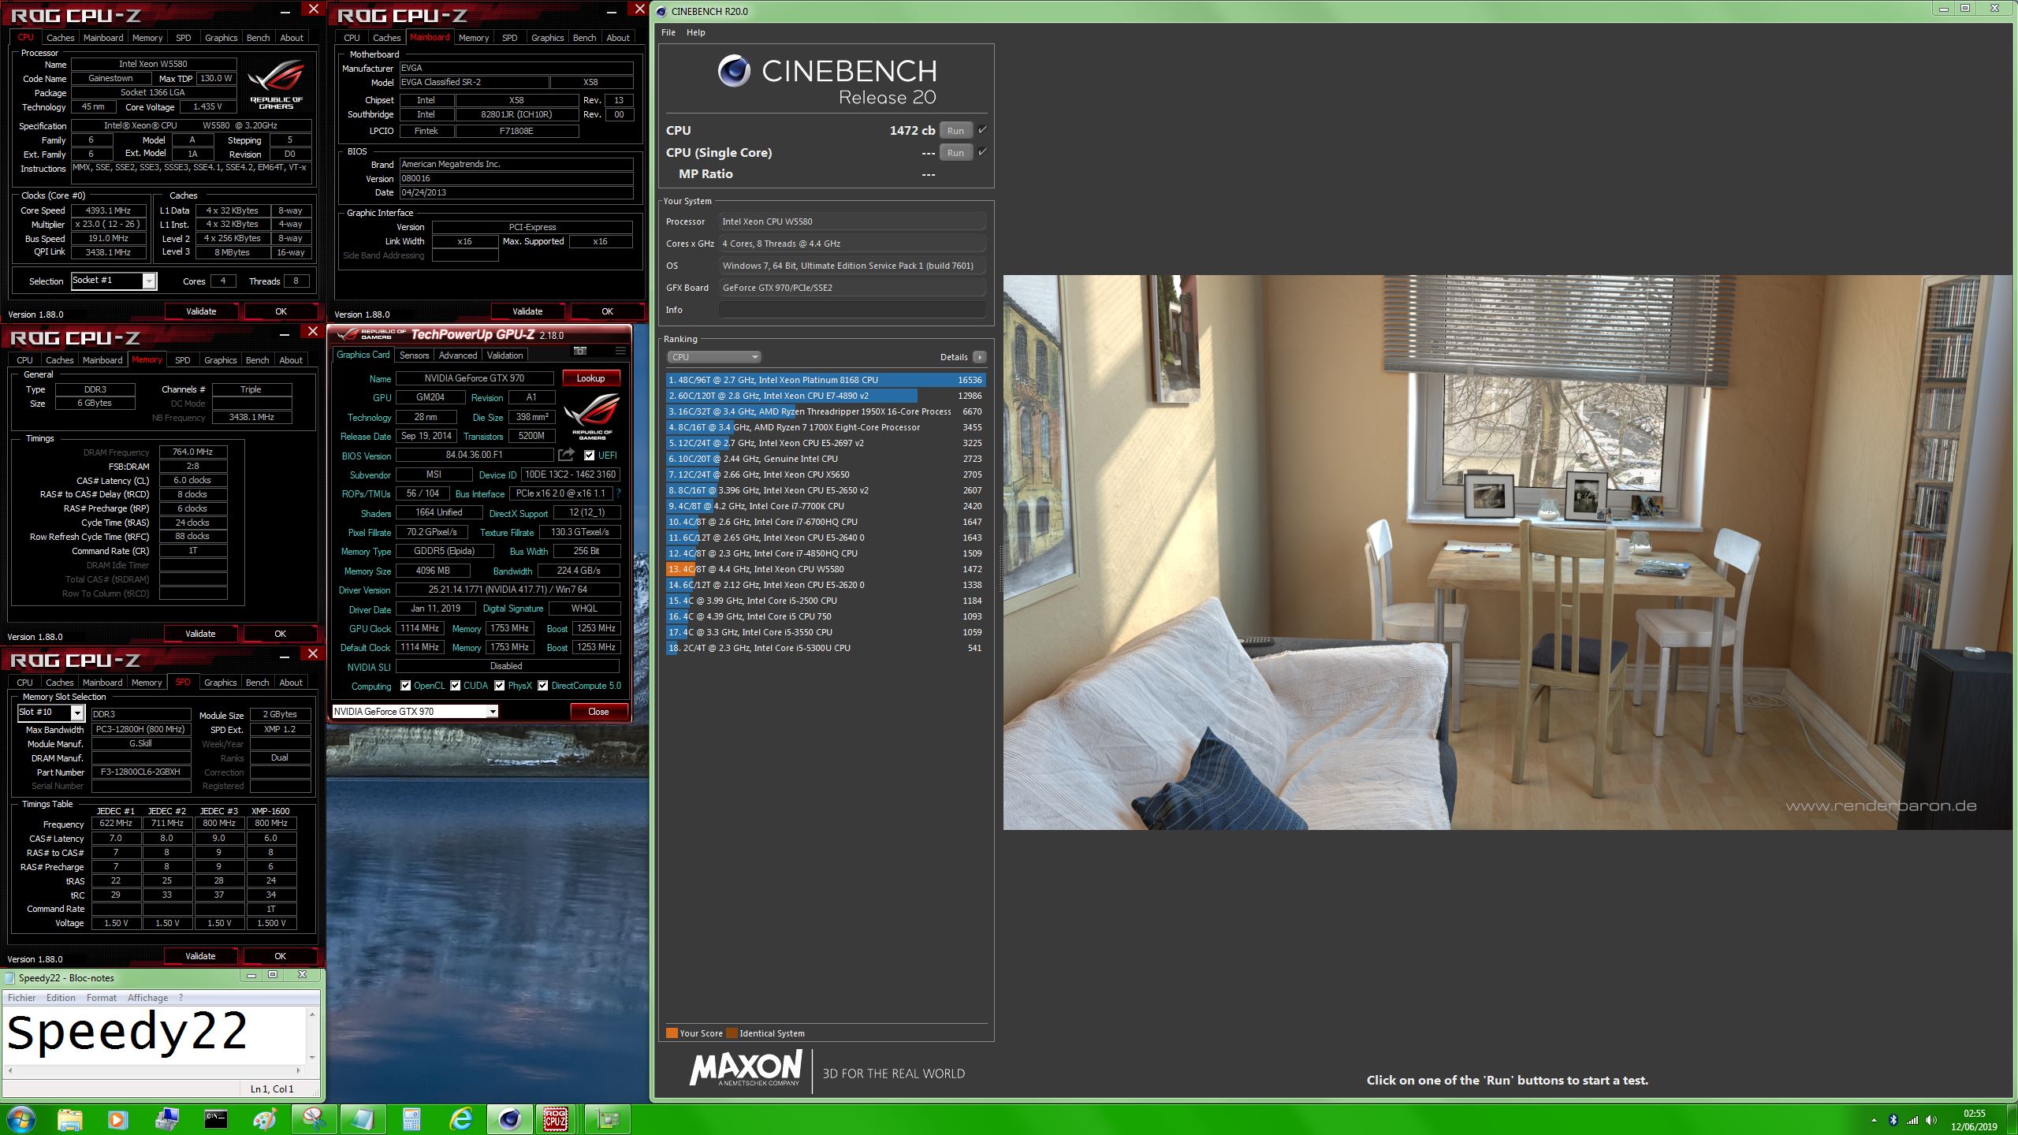Open Calculator from the taskbar
2018x1135 pixels.
(x=411, y=1118)
